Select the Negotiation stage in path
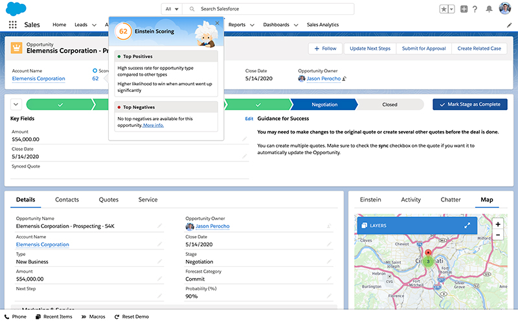Image resolution: width=518 pixels, height=324 pixels. [x=324, y=104]
